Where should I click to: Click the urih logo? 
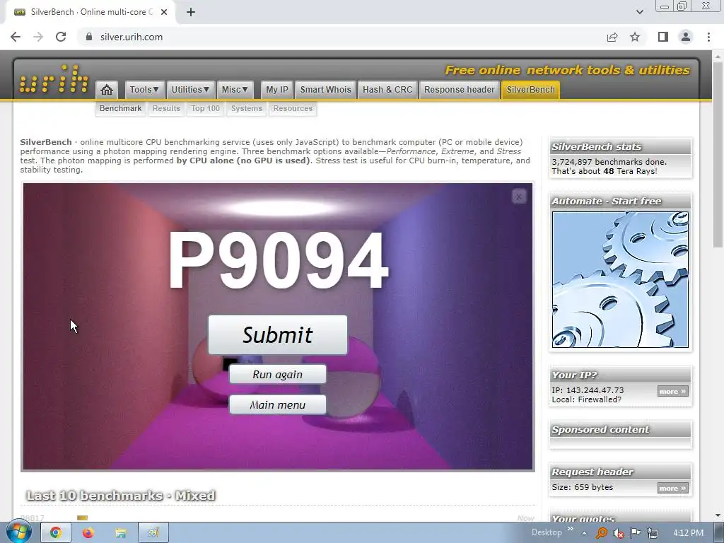[x=54, y=78]
